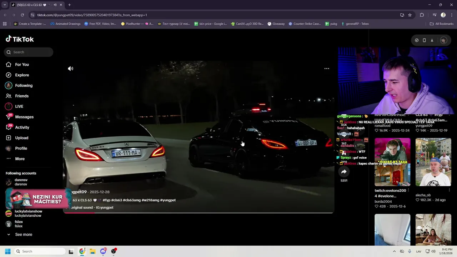Open All Bookmarks folder

coord(442,24)
